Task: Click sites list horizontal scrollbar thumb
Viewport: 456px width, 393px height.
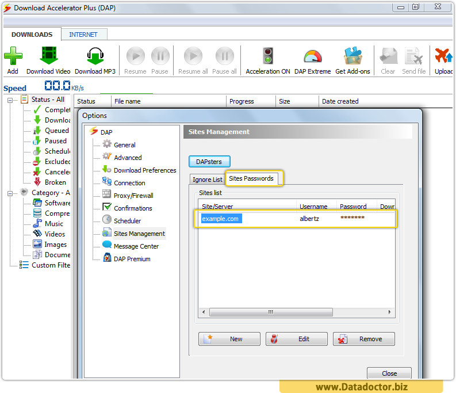Action: pos(271,312)
